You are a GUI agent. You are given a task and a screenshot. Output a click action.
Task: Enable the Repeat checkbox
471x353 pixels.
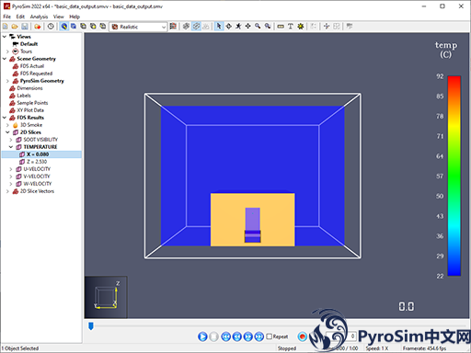tap(269, 336)
